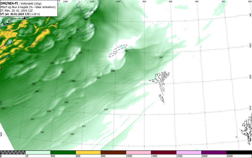Click the 167 map value
The width and height of the screenshot is (252, 158).
point(161,57)
